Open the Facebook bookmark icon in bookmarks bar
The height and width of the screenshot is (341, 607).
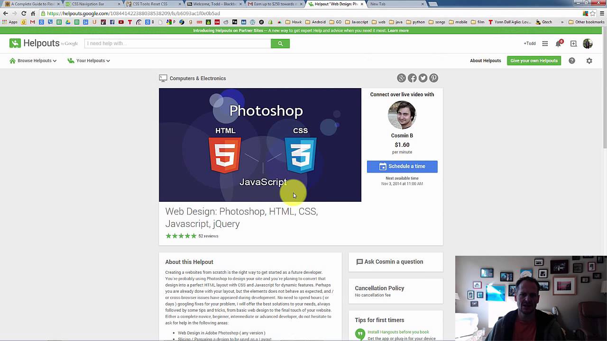(x=112, y=22)
